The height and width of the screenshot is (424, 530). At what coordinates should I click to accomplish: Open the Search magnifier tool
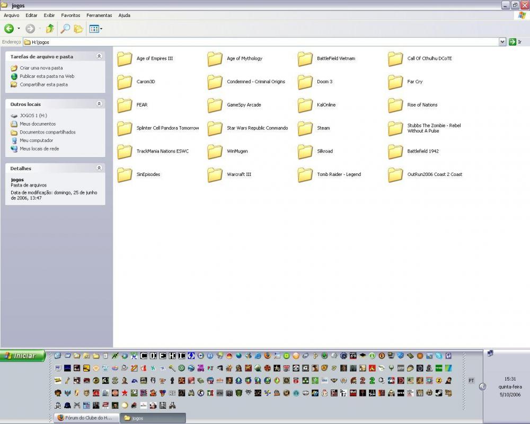click(65, 29)
